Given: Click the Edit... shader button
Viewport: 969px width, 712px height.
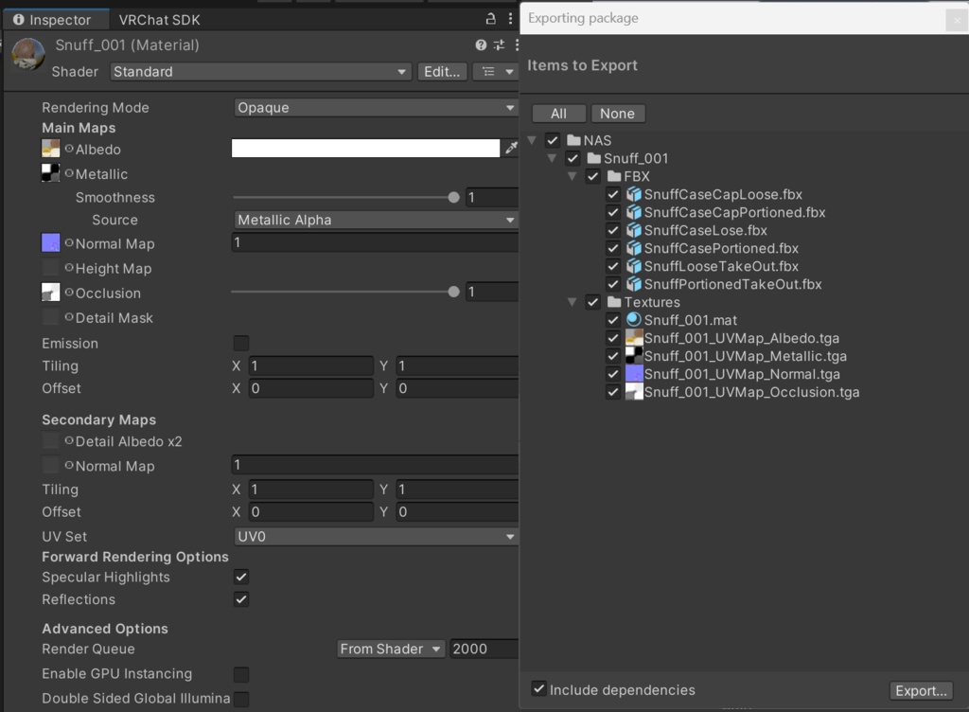Looking at the screenshot, I should (442, 72).
